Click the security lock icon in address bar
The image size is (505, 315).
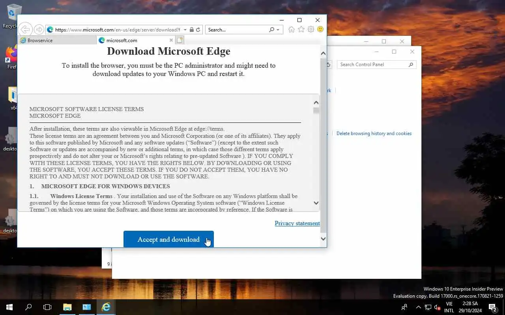[x=191, y=30]
